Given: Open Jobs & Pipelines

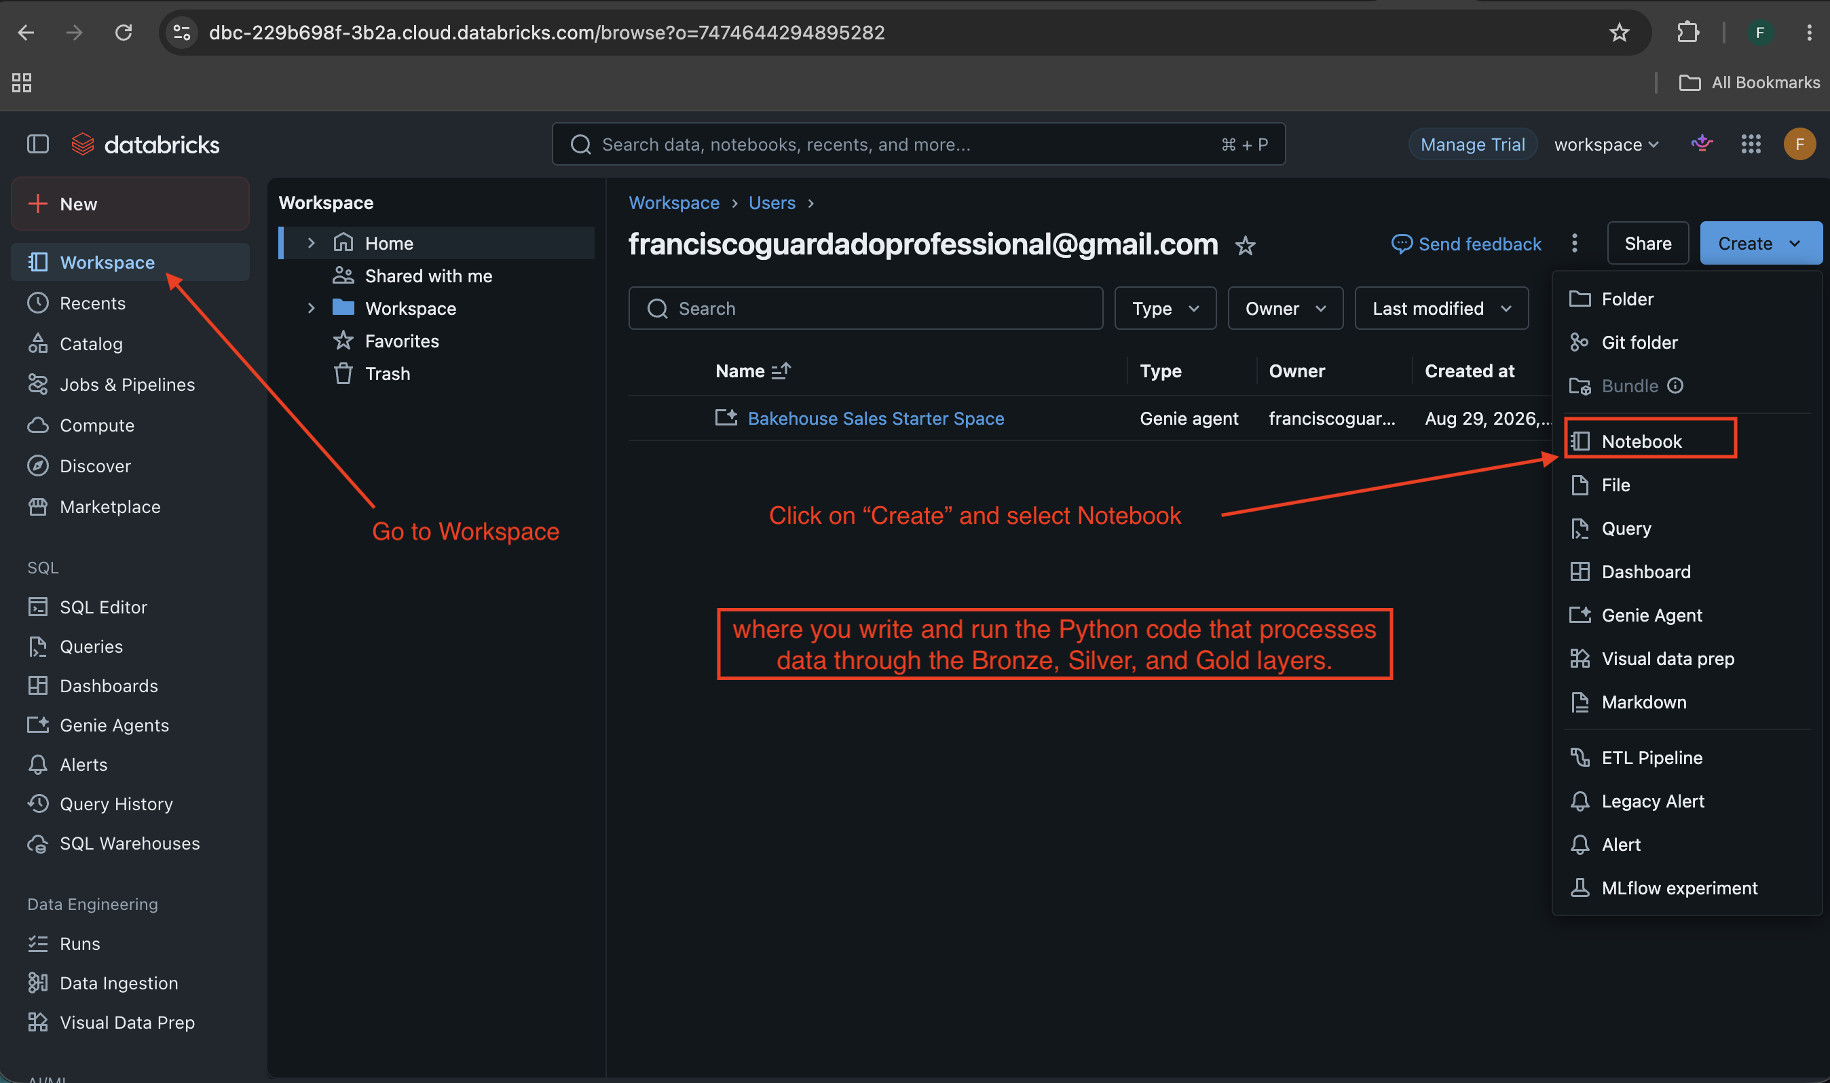Looking at the screenshot, I should [130, 385].
